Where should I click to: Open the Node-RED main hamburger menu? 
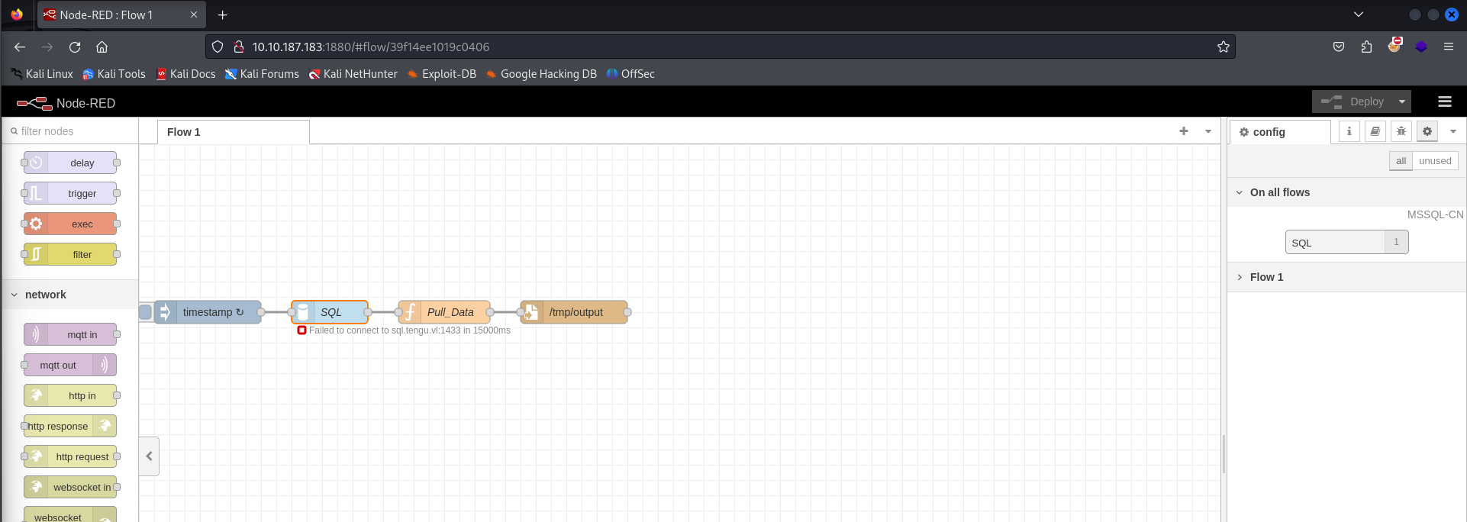pyautogui.click(x=1444, y=101)
